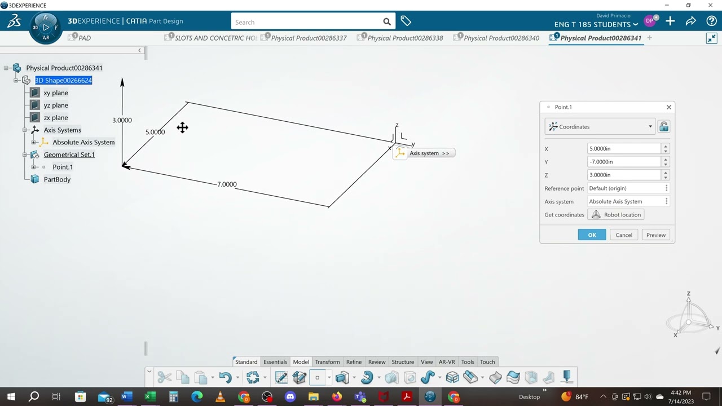Select the Point tool button
Image resolution: width=722 pixels, height=406 pixels.
pos(318,377)
